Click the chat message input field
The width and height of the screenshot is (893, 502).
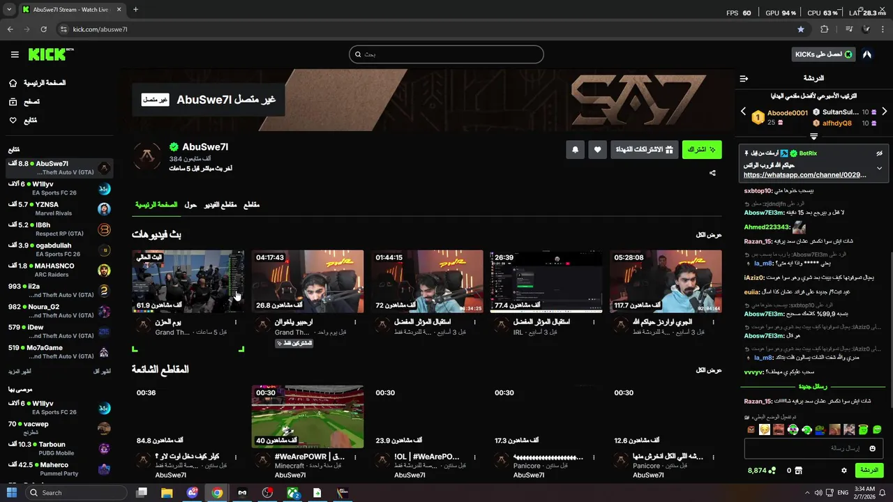(x=812, y=448)
